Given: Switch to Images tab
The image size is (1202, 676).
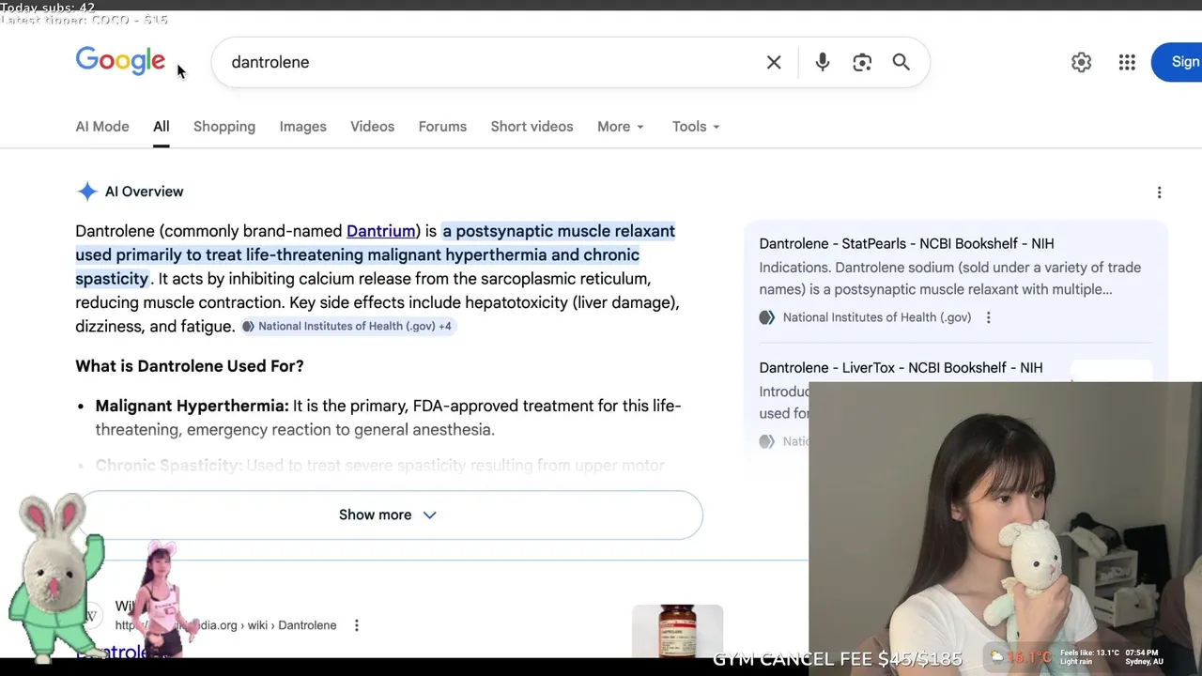Looking at the screenshot, I should tap(303, 127).
